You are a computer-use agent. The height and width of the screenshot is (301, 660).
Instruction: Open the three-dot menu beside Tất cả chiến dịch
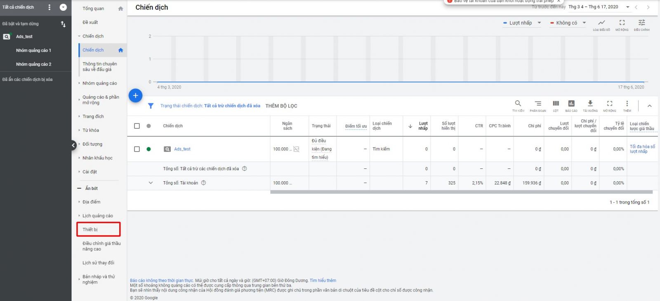pos(49,7)
